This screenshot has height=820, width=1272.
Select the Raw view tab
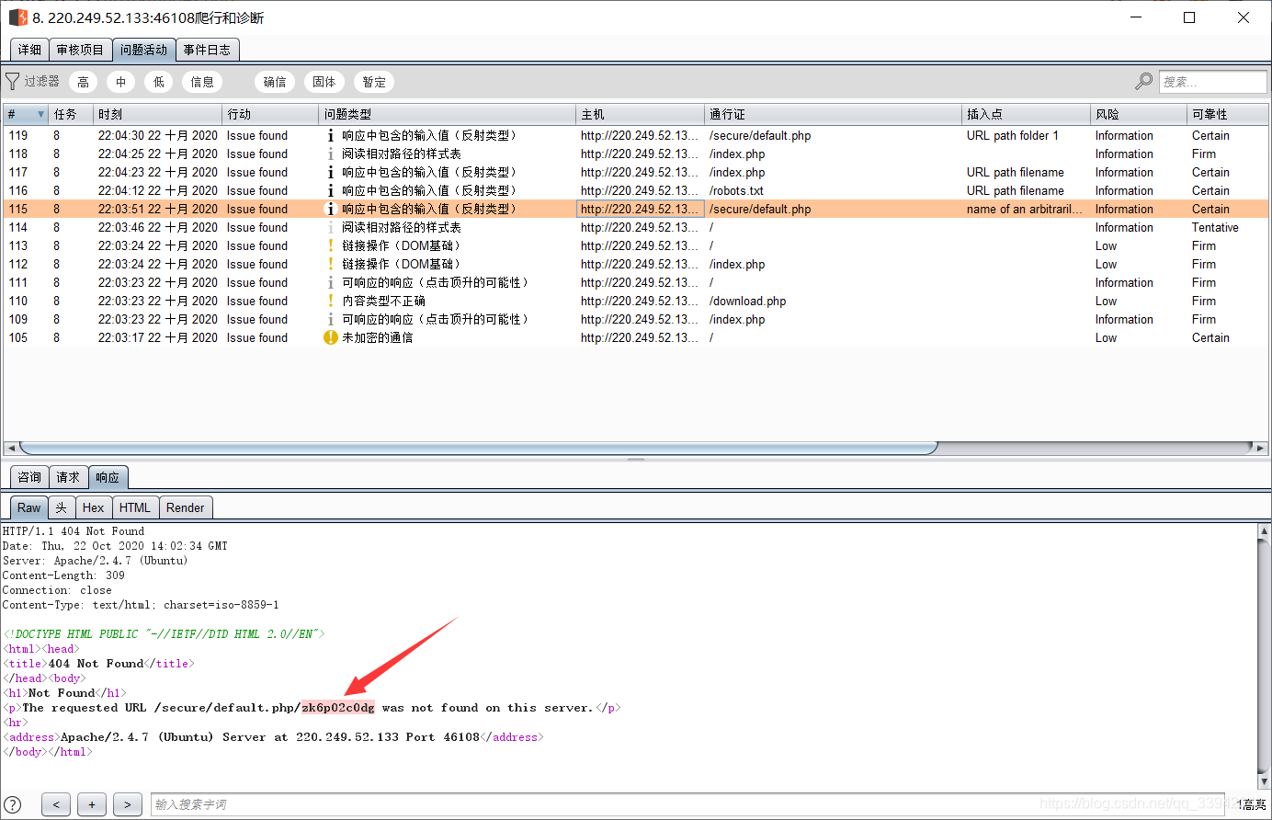click(x=29, y=507)
